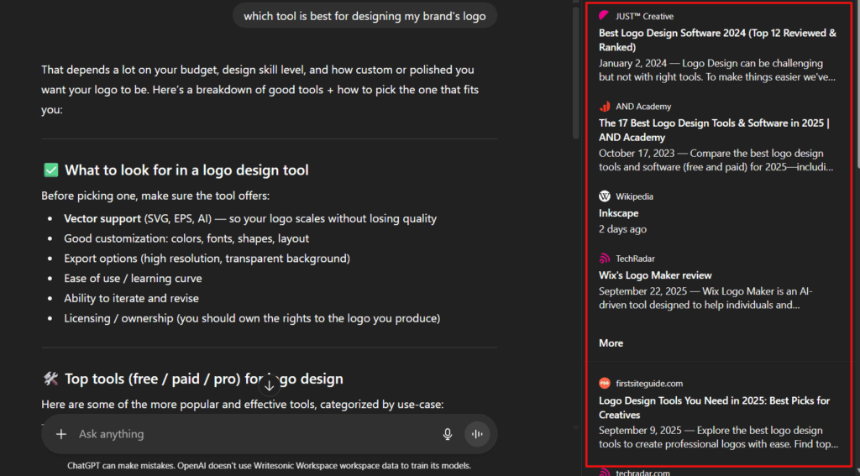Click the January 2, 2024 snippet text

pos(717,71)
